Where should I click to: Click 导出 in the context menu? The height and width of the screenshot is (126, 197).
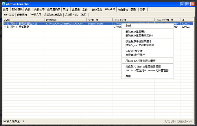(148, 76)
